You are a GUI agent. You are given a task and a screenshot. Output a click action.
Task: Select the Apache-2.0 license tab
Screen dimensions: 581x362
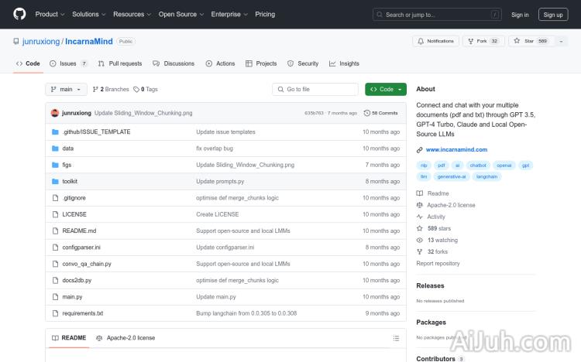[x=125, y=338]
